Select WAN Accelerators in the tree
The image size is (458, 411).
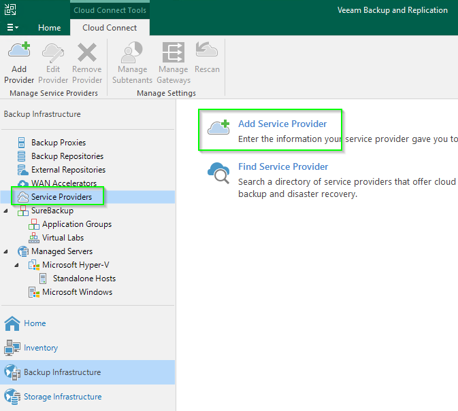click(64, 183)
